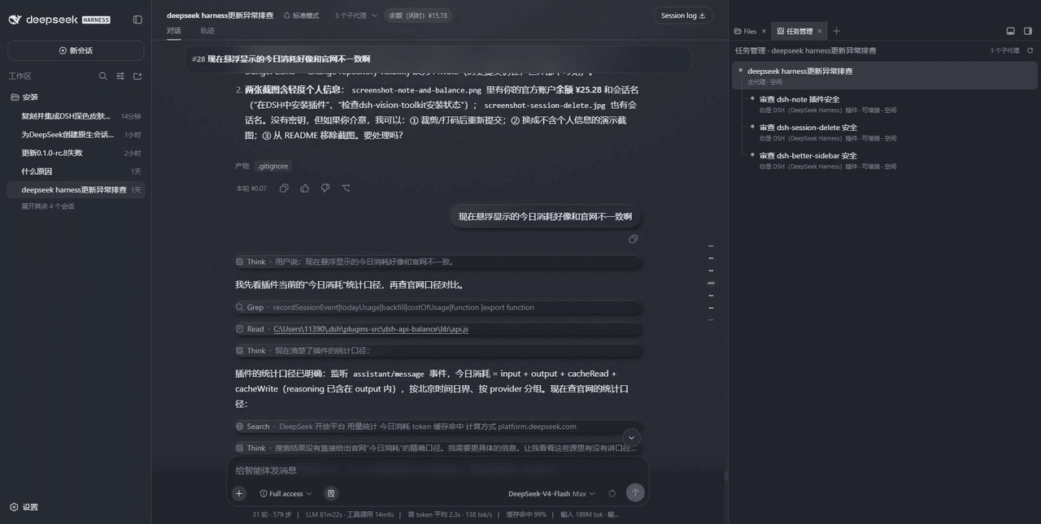Start a new chat with 新会话 button
The height and width of the screenshot is (524, 1041).
click(x=76, y=50)
